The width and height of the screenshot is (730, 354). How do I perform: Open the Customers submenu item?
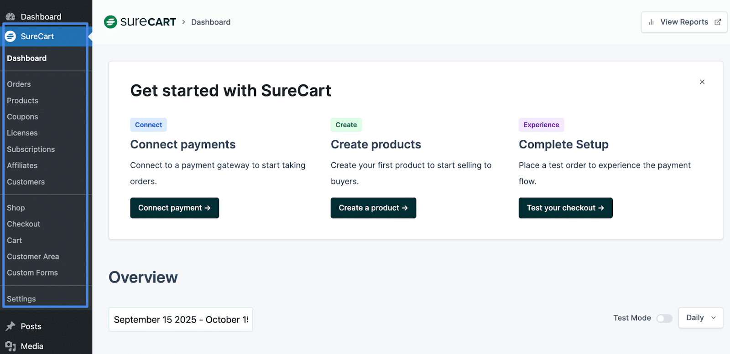[x=26, y=182]
